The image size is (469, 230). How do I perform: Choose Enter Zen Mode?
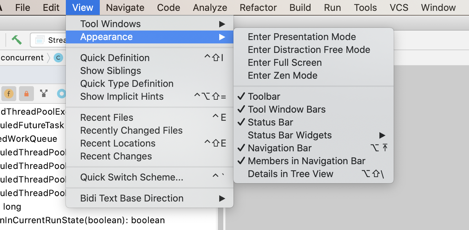tap(282, 76)
